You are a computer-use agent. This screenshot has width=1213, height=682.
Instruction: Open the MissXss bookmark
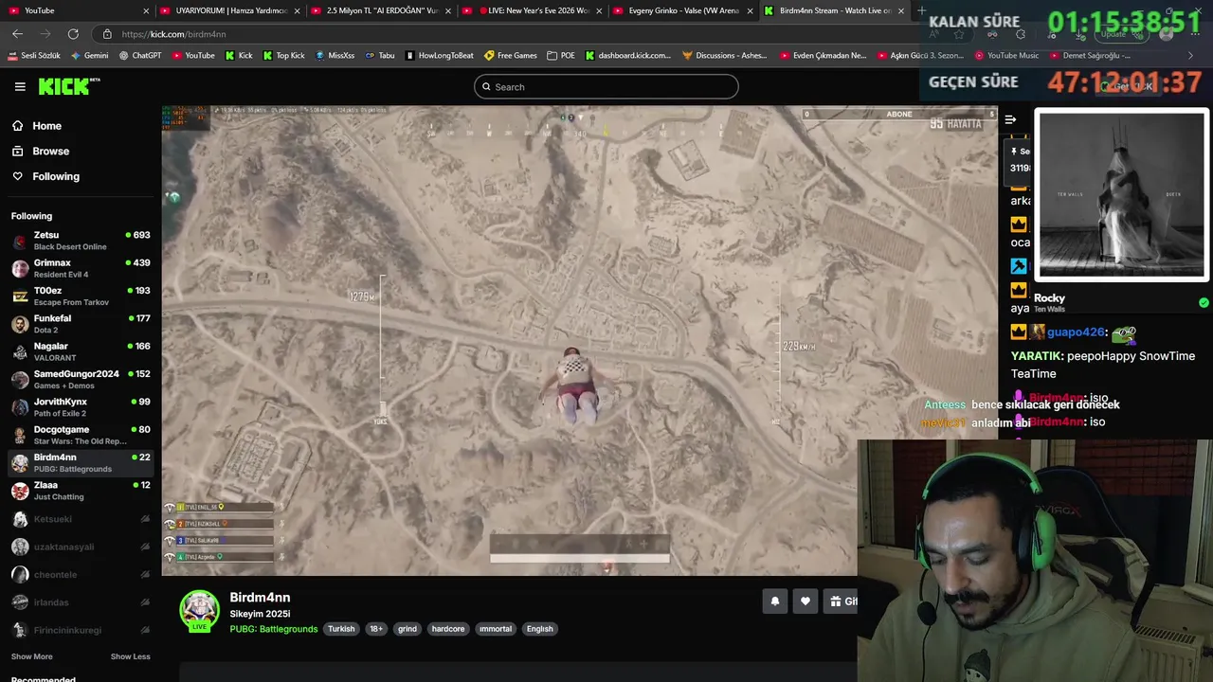pyautogui.click(x=335, y=56)
